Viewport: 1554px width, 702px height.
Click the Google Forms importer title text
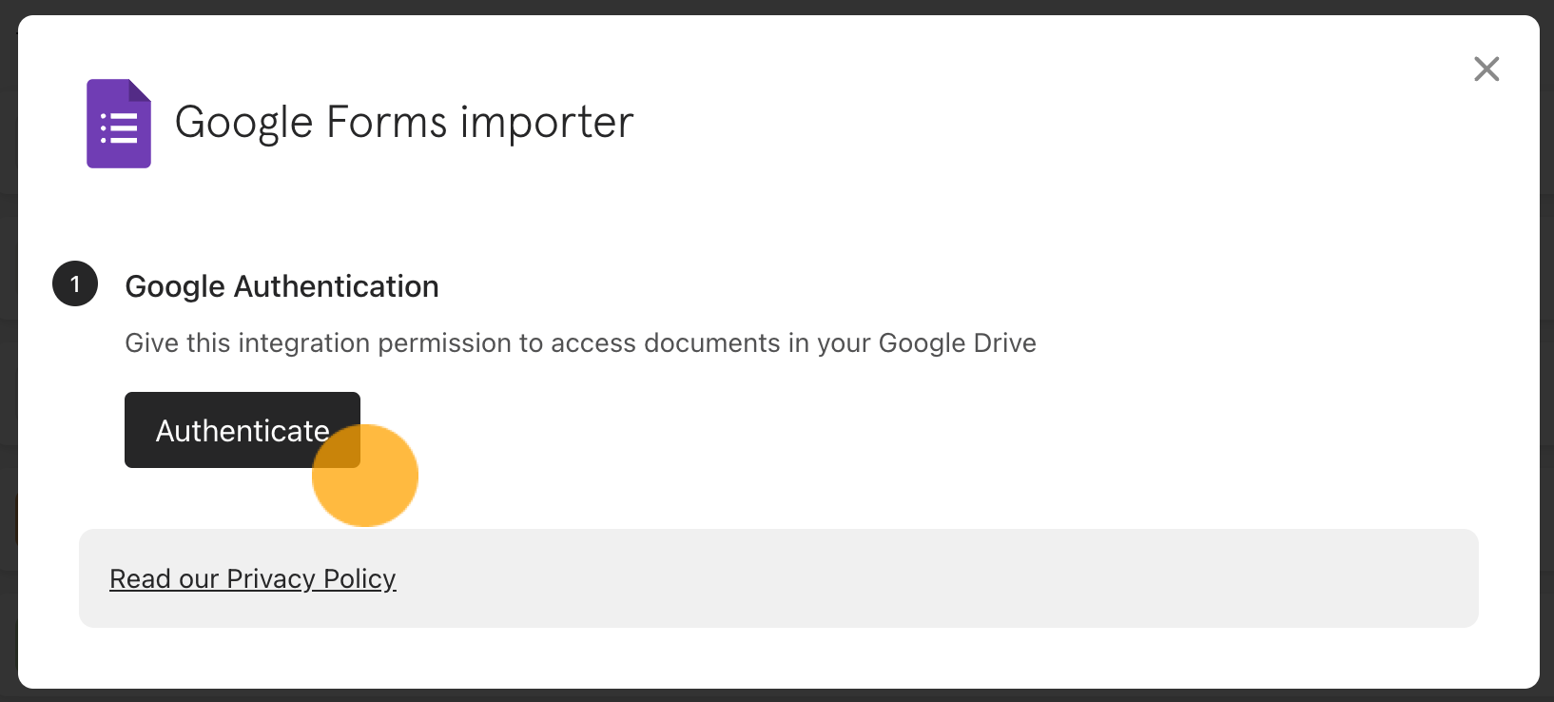(404, 123)
